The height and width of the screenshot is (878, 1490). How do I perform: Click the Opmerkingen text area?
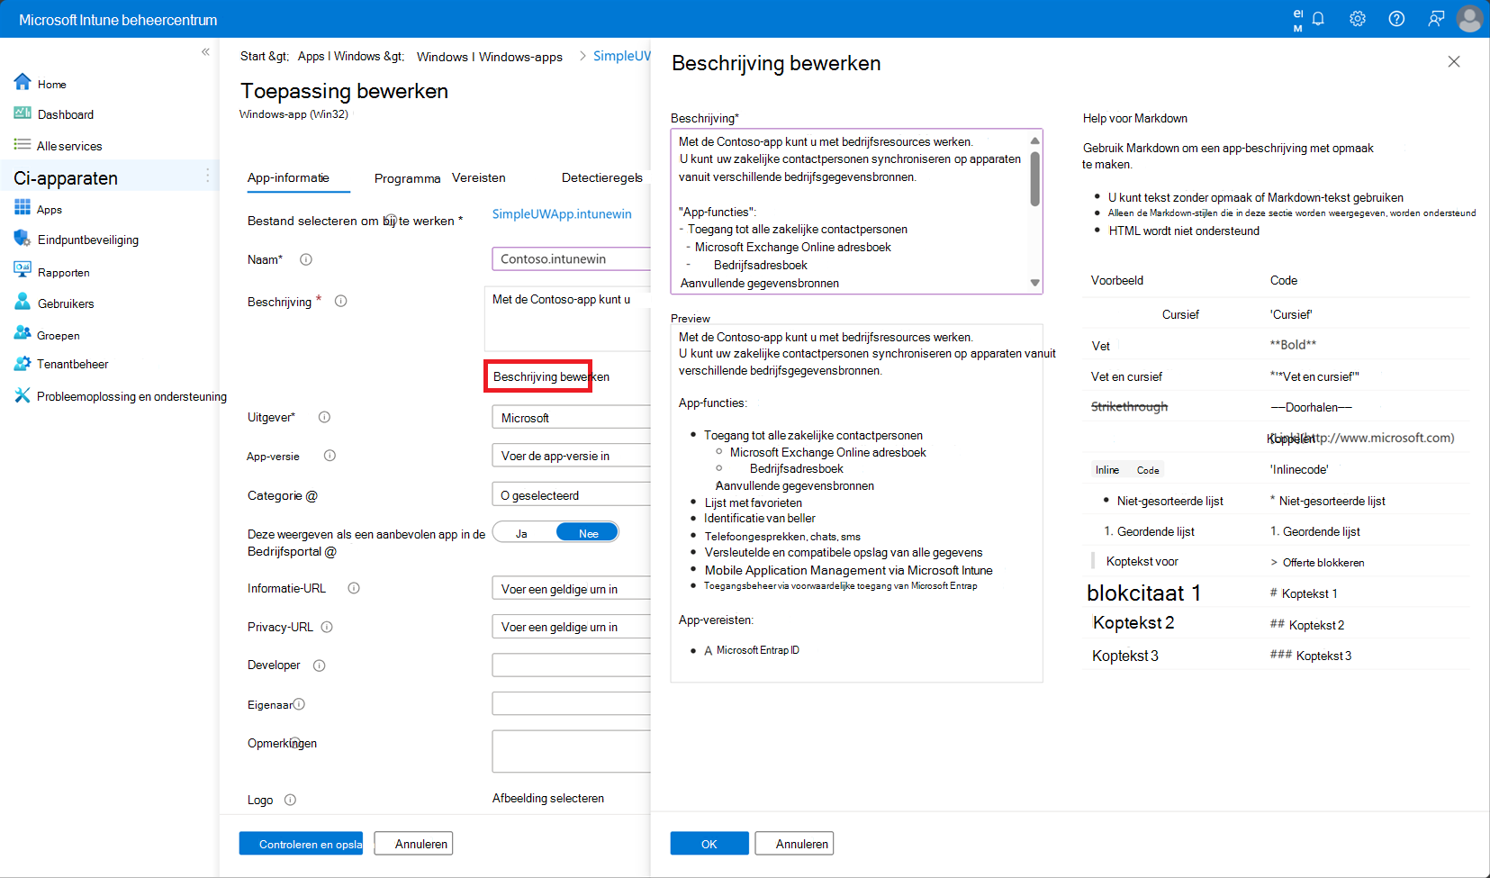coord(571,751)
